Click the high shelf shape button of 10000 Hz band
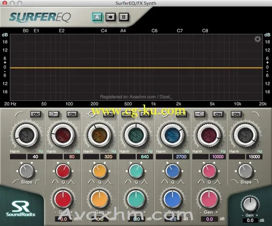 coord(200,114)
